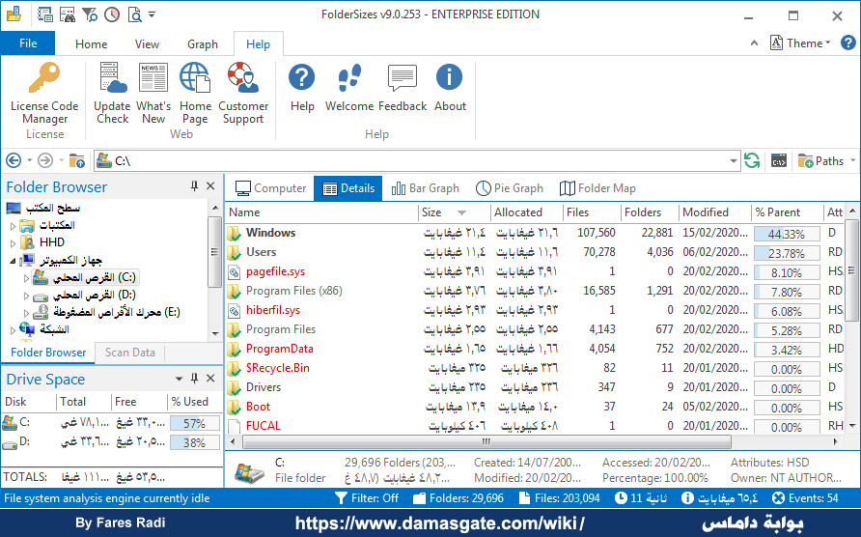Run the Update Check
Image resolution: width=861 pixels, height=537 pixels.
112,93
